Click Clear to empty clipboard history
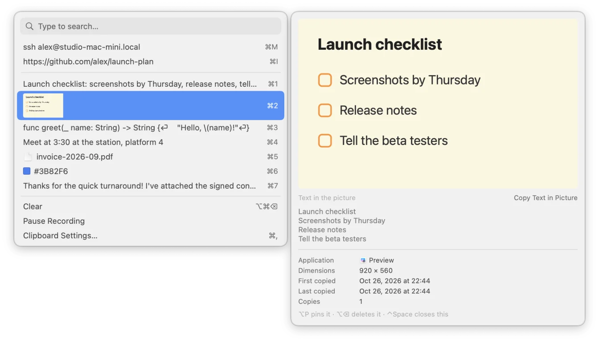599x342 pixels. (151, 206)
